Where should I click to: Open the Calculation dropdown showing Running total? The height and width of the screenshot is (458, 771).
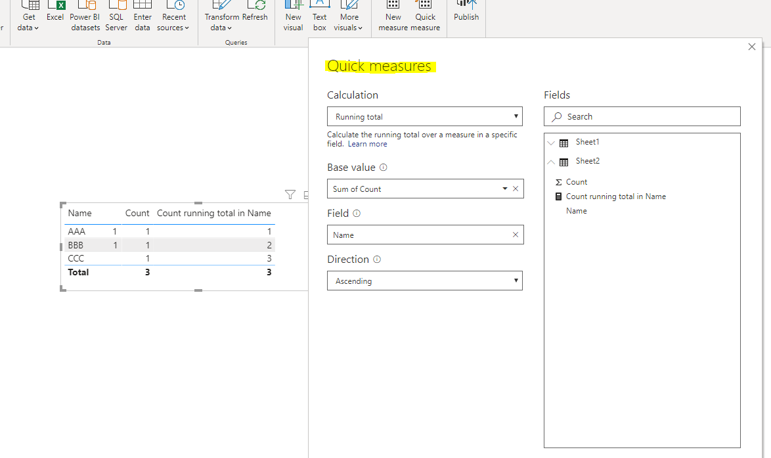(x=425, y=116)
